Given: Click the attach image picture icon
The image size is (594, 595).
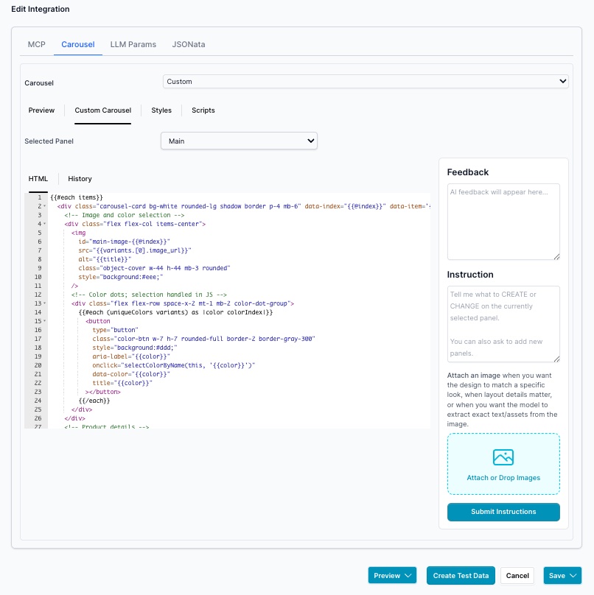Looking at the screenshot, I should pos(503,457).
